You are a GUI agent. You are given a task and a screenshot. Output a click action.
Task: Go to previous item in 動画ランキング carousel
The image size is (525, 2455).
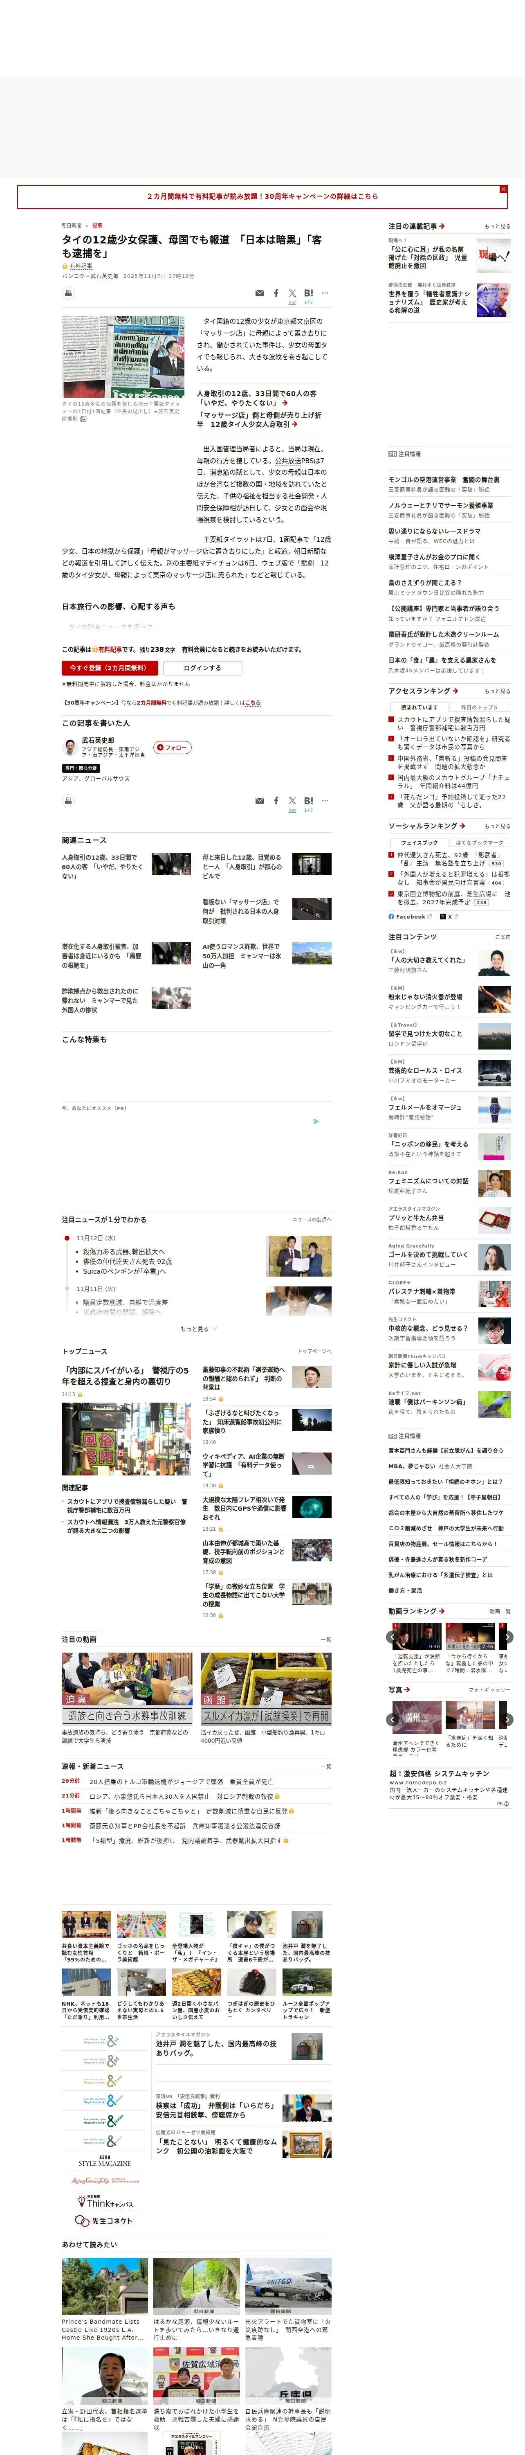[393, 1637]
